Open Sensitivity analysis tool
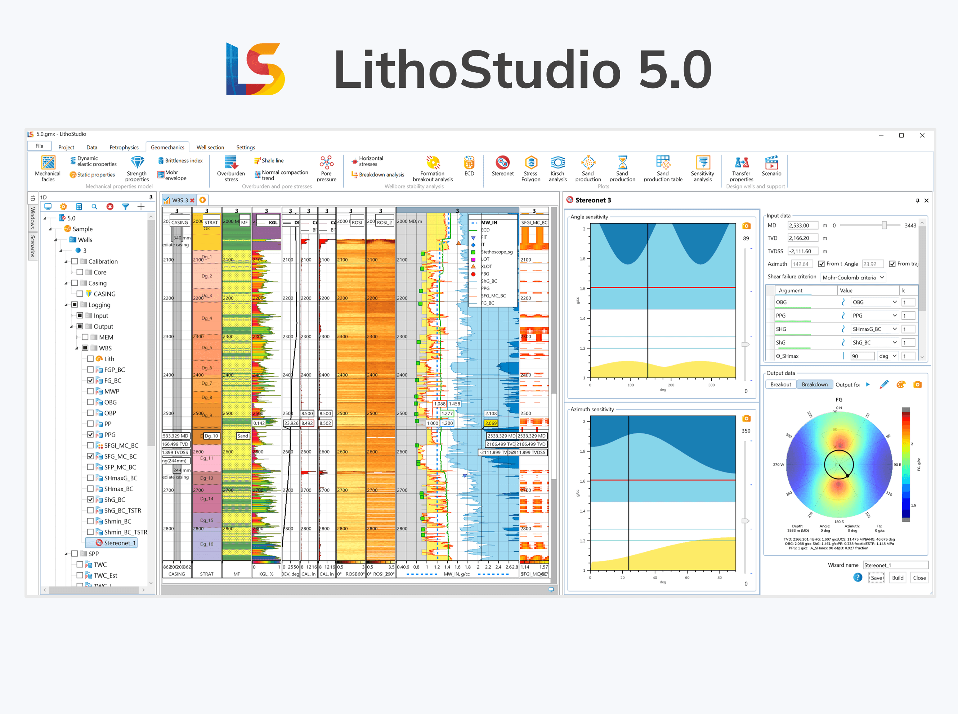 point(702,168)
